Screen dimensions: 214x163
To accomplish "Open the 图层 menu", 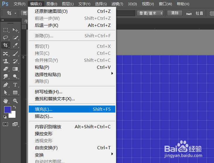I will pyautogui.click(x=68, y=4).
